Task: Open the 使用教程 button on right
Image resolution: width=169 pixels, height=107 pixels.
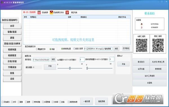Action: [x=158, y=69]
